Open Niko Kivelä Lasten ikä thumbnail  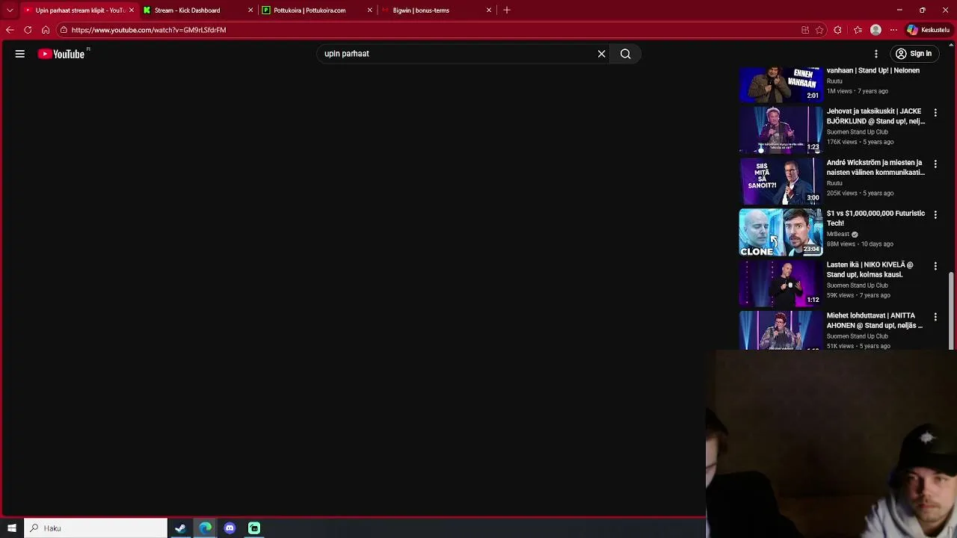pyautogui.click(x=781, y=283)
